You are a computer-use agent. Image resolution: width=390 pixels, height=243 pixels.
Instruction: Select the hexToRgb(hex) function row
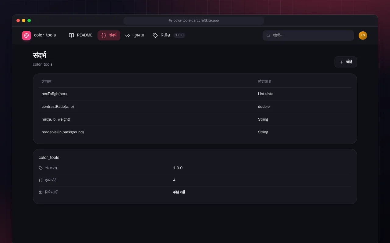(195, 94)
